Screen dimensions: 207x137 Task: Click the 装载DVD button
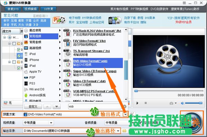coord(13,9)
